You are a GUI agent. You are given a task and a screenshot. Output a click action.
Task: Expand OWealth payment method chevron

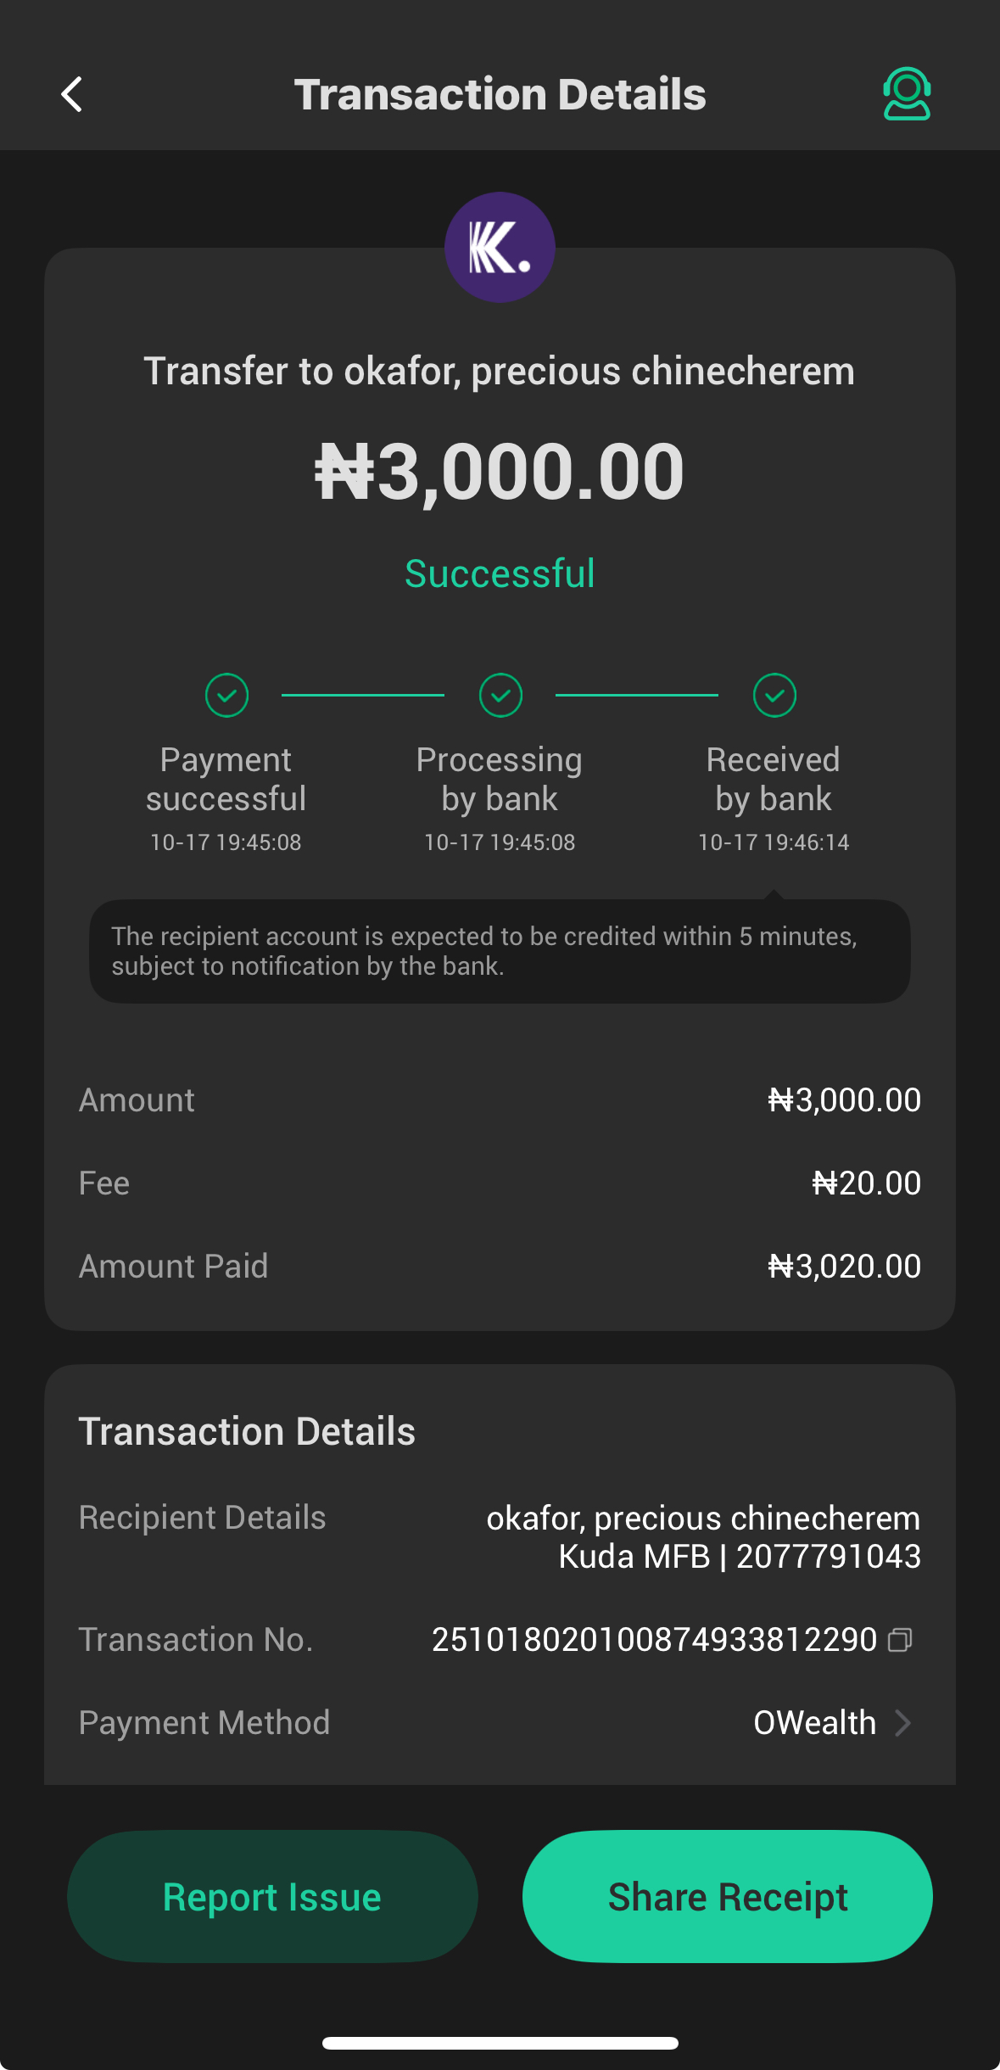(x=903, y=1723)
